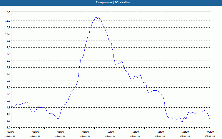Select the 7,0 y-axis label
The height and width of the screenshot is (139, 222).
coord(8,74)
